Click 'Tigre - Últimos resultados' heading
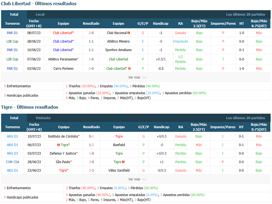Screen dimensions: 272x204 (30, 107)
